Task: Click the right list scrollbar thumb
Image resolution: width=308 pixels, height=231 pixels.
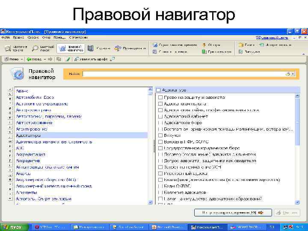Action: pos(297,122)
